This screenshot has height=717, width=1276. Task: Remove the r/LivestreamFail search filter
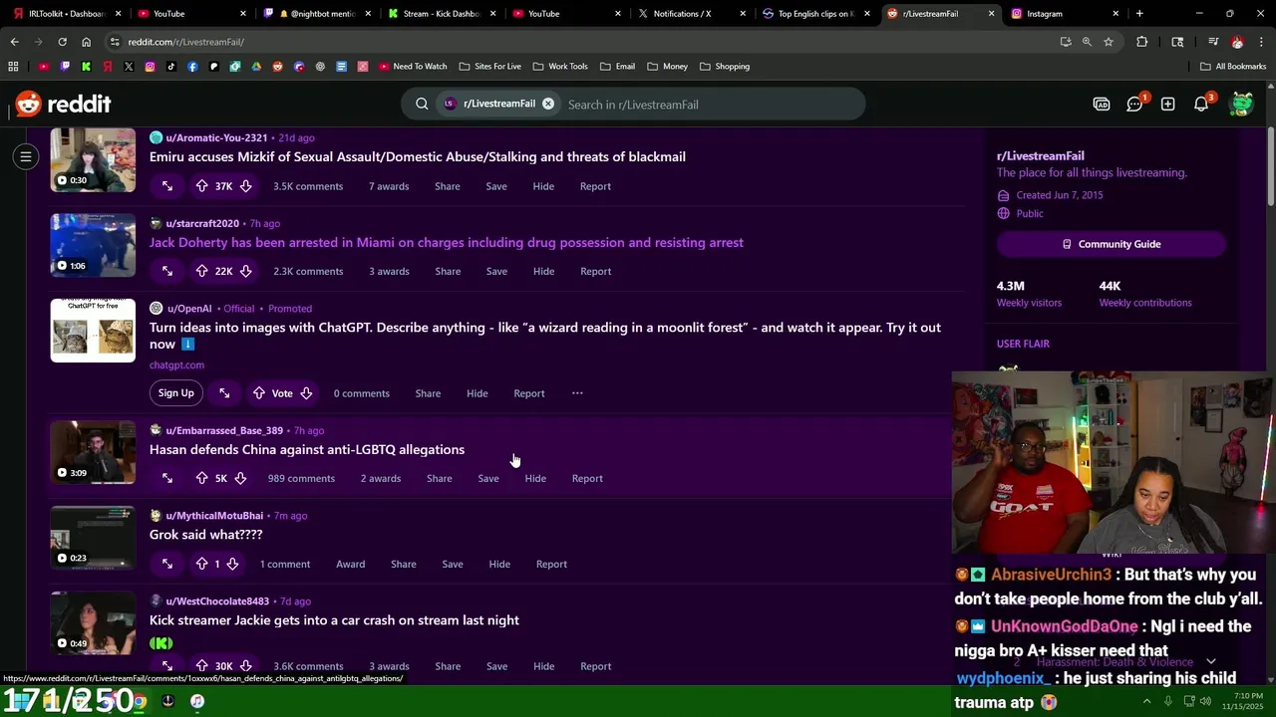click(547, 104)
